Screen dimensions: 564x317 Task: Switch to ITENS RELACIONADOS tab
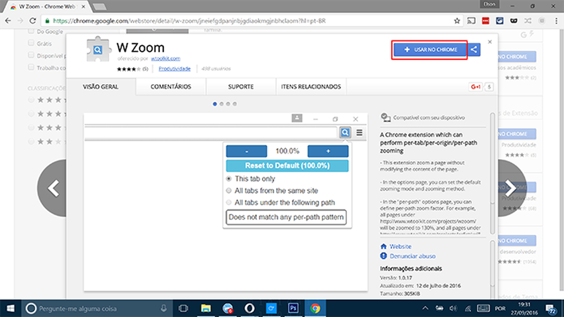(311, 86)
